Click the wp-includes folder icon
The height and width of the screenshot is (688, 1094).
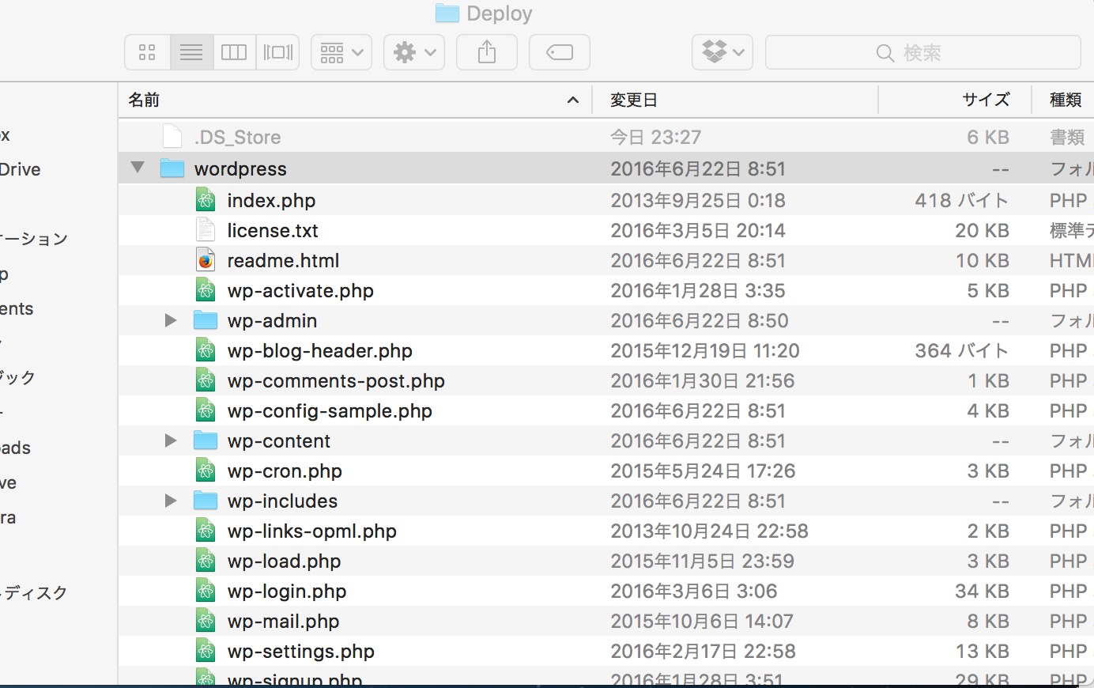click(x=206, y=501)
